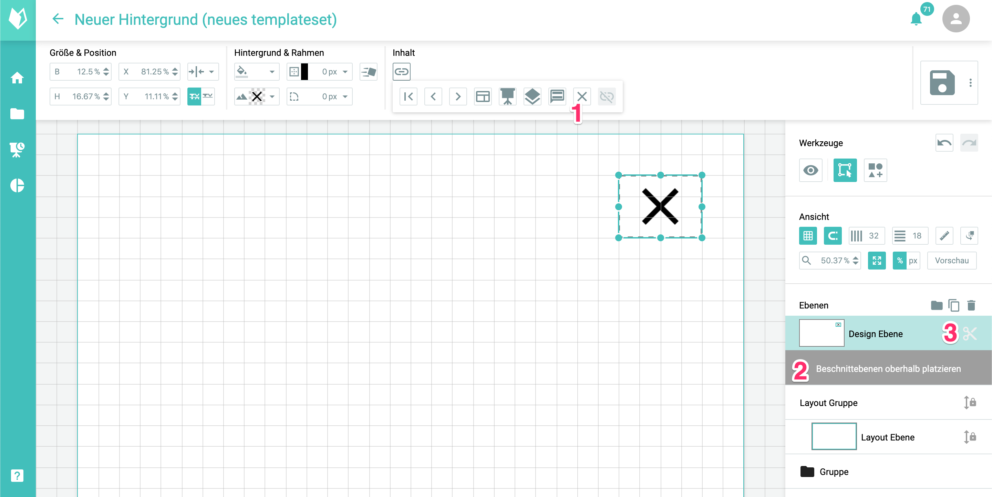Activate the selection frame tool
The height and width of the screenshot is (497, 992).
(x=845, y=170)
